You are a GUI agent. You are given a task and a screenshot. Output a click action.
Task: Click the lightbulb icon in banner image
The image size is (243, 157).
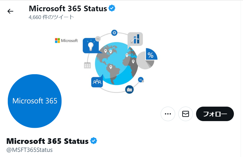(x=91, y=46)
